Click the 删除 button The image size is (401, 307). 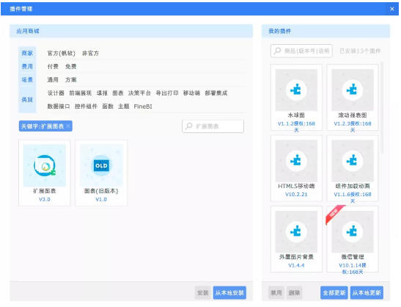point(295,292)
